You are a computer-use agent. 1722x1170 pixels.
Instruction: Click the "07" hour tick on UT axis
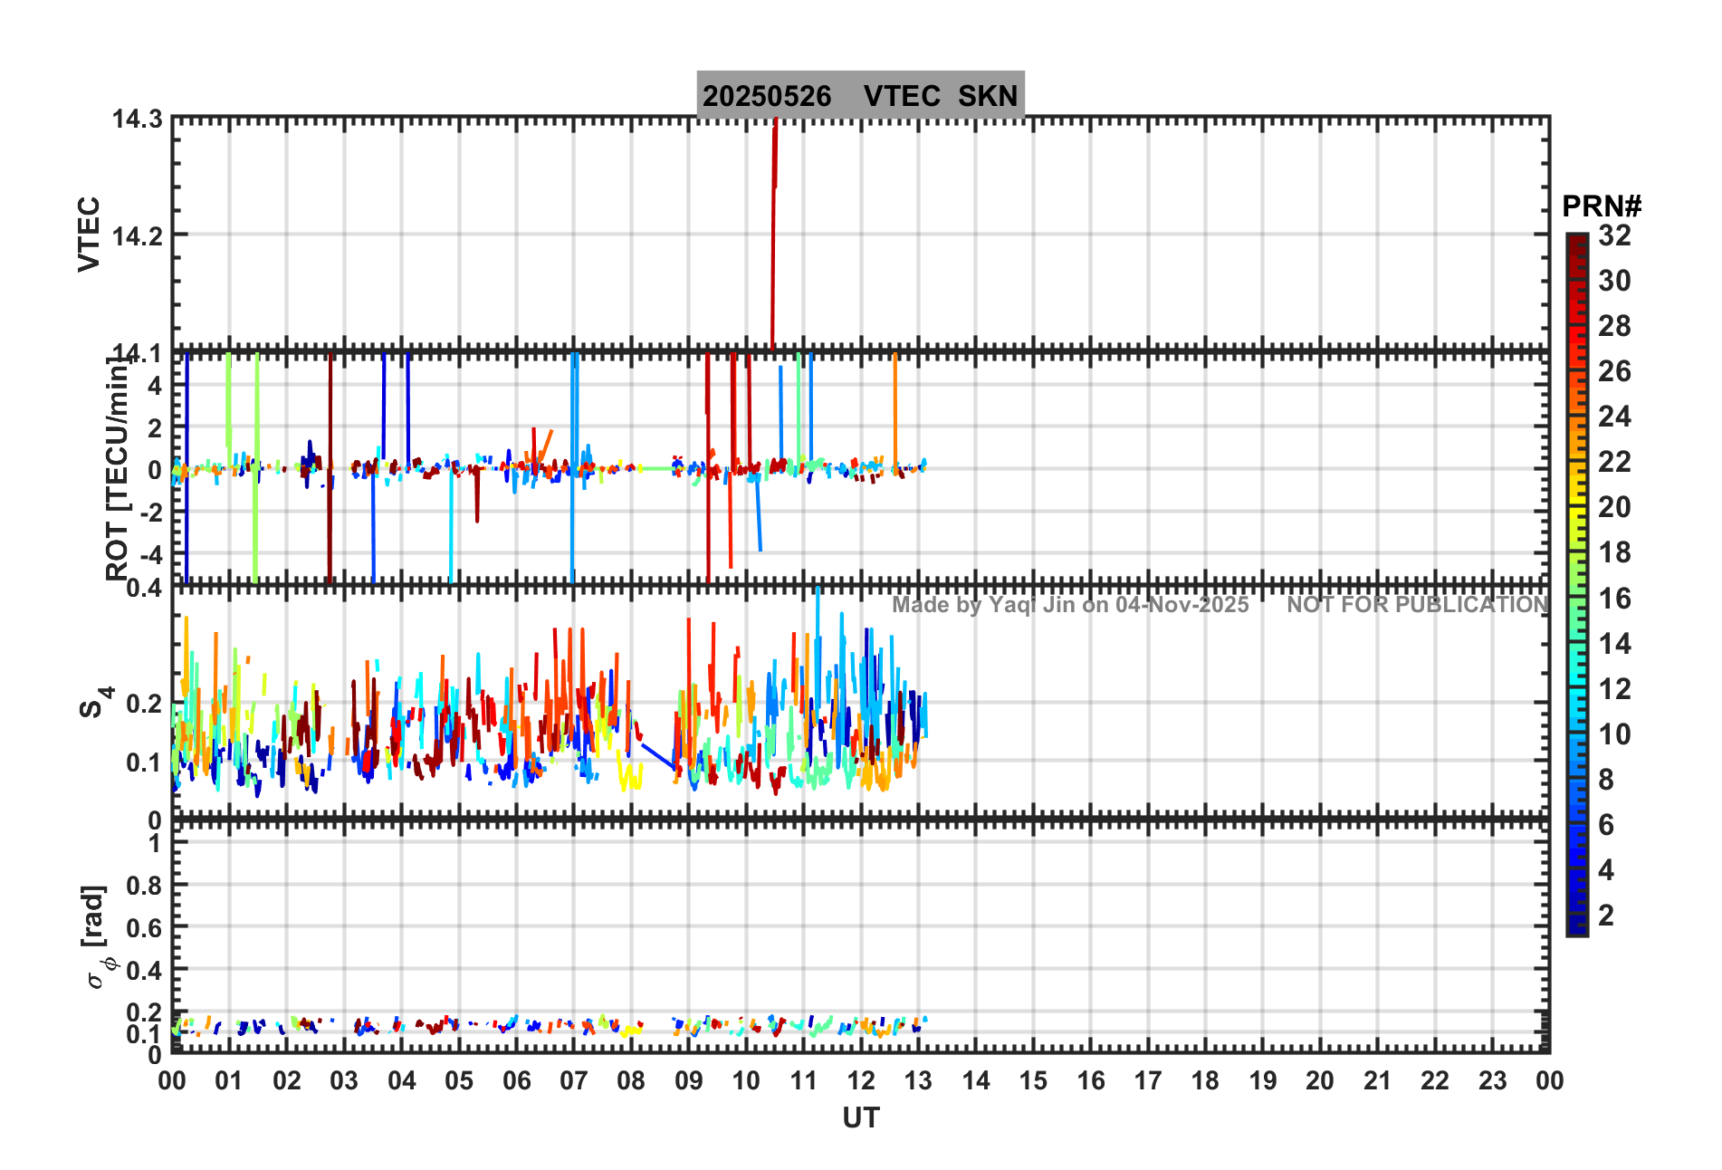(574, 1080)
